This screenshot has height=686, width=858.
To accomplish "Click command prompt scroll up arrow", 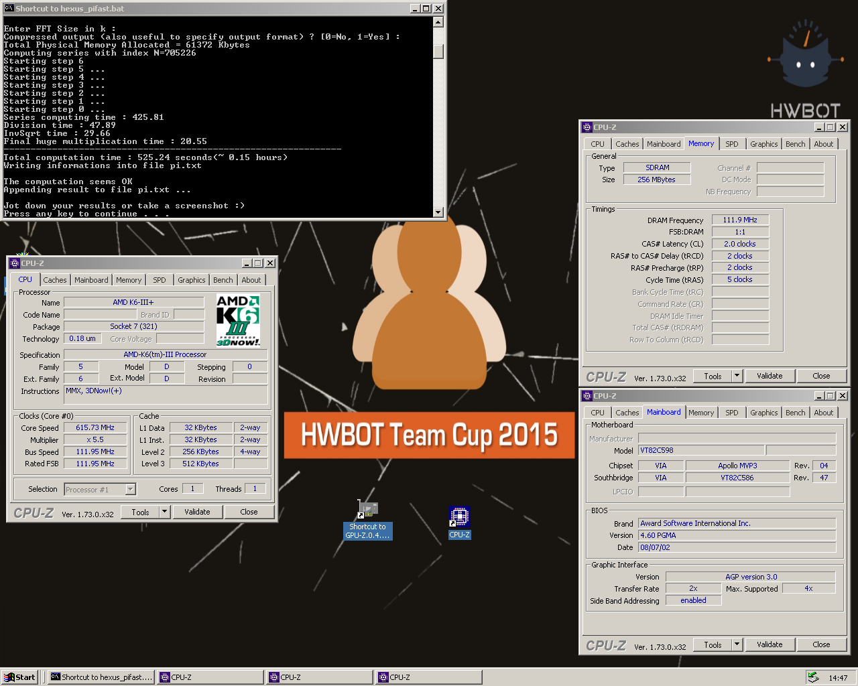I will tap(438, 22).
